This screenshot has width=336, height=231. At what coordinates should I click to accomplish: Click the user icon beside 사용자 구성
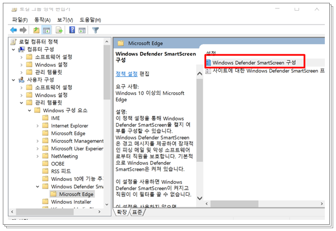tap(21, 80)
